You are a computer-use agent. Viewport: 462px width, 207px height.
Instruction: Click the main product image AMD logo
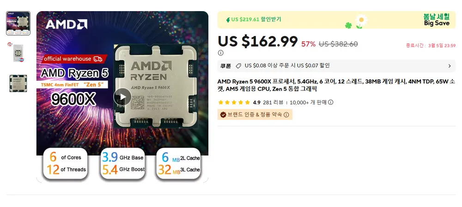click(67, 24)
